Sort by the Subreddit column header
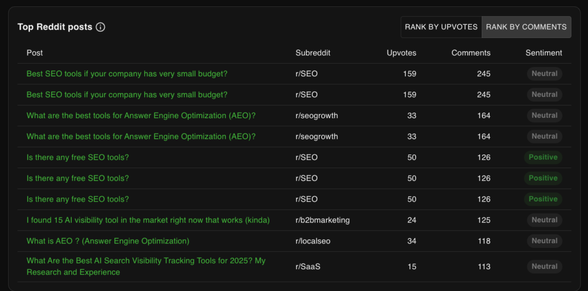The height and width of the screenshot is (291, 588). click(x=313, y=53)
